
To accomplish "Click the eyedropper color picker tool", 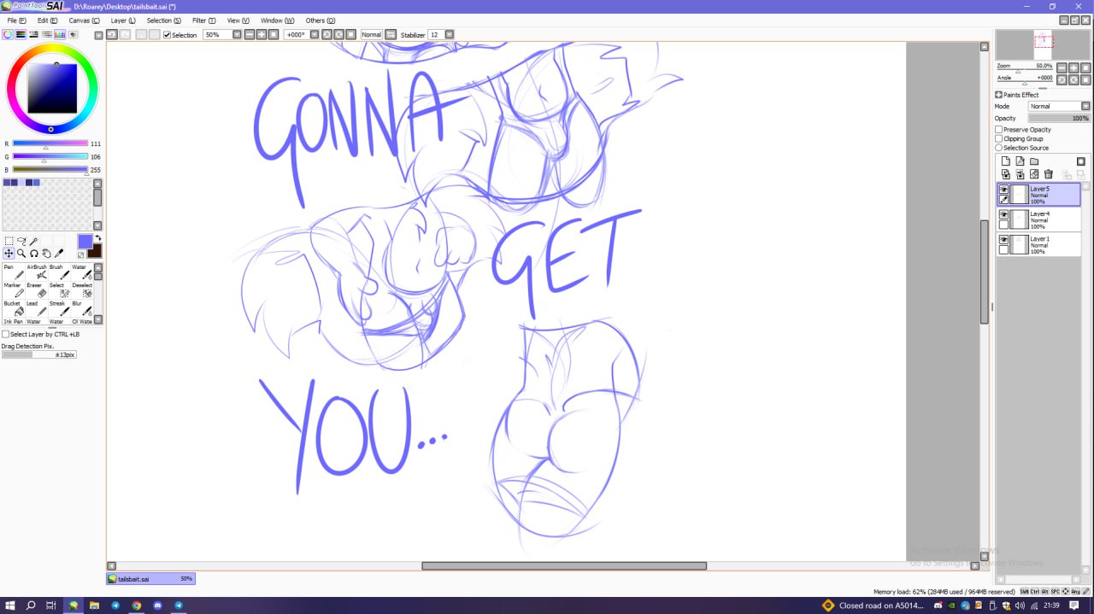I will (59, 254).
